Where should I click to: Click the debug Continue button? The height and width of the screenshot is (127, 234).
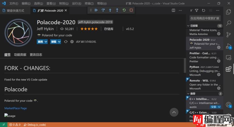96,10
